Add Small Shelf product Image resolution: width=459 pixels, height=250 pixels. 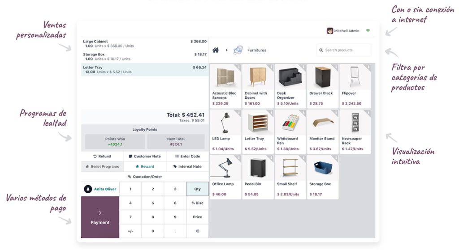[290, 177]
